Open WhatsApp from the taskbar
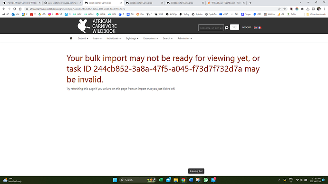The height and width of the screenshot is (184, 328). click(x=206, y=180)
